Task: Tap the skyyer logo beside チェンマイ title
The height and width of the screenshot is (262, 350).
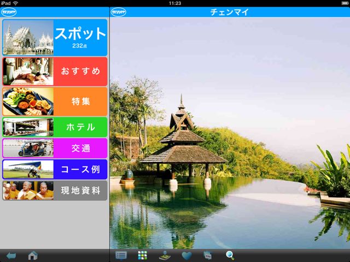Action: [118, 12]
